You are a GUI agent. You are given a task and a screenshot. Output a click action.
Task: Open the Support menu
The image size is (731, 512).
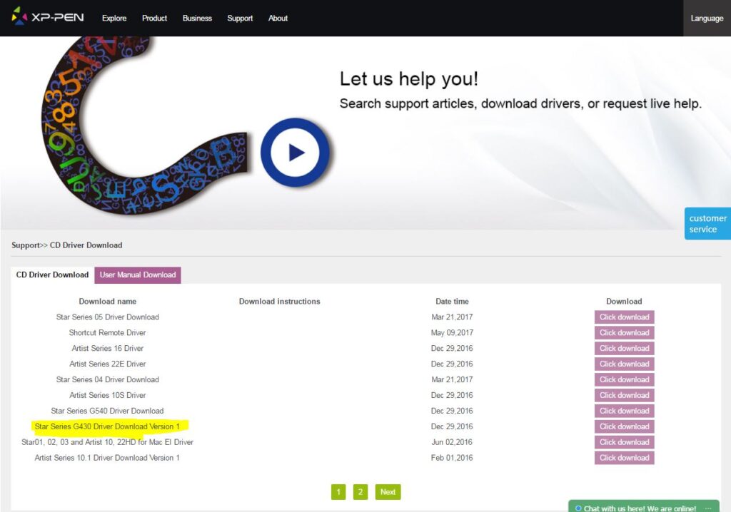pyautogui.click(x=240, y=18)
